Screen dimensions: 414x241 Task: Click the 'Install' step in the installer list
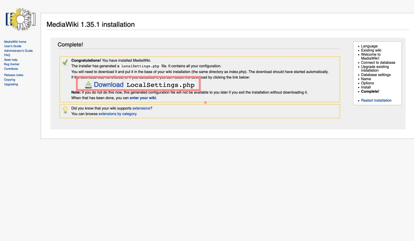point(366,87)
